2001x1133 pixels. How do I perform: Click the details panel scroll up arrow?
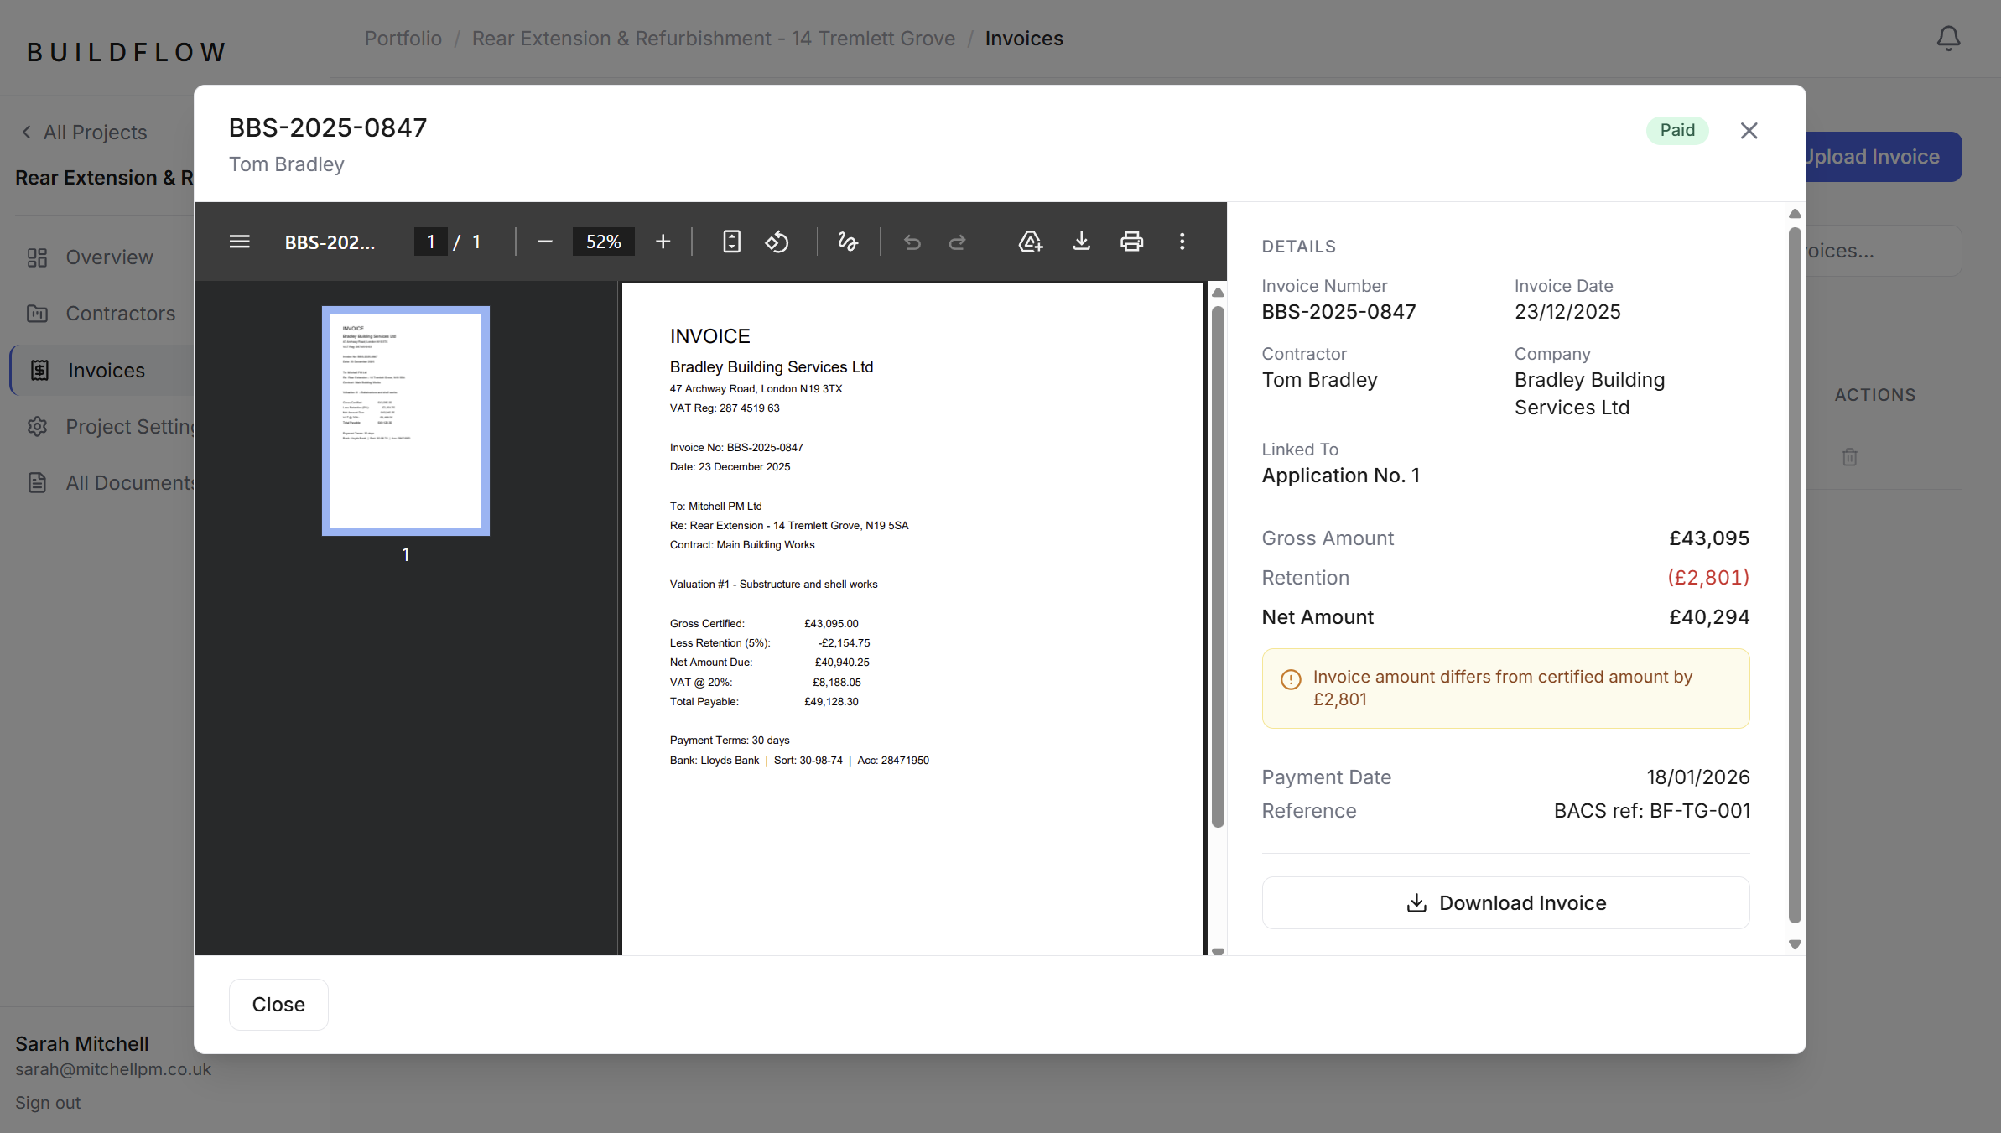1795,214
